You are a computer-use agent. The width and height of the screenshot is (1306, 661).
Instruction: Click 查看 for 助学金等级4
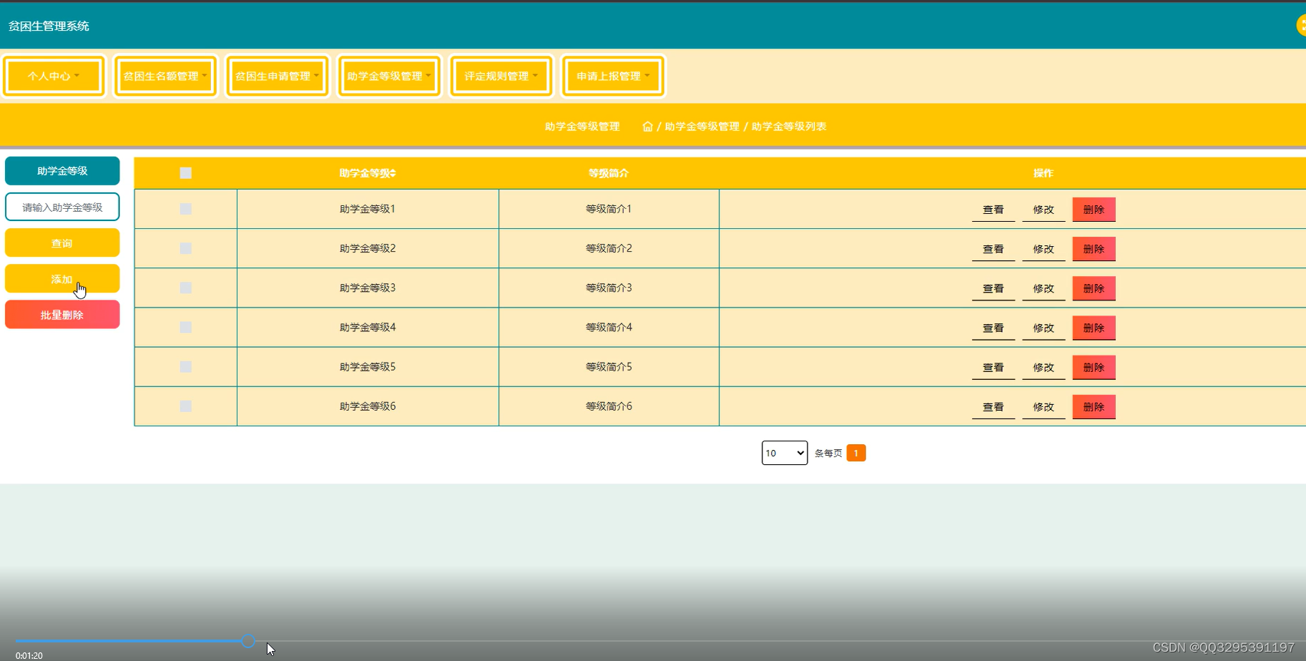tap(993, 328)
